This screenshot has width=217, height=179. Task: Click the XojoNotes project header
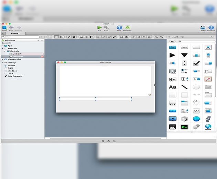10,40
